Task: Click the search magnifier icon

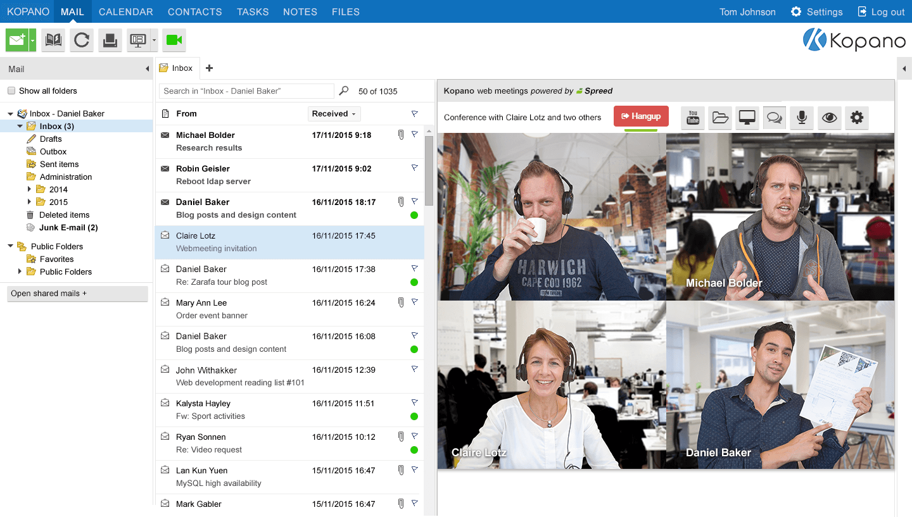Action: pyautogui.click(x=344, y=91)
